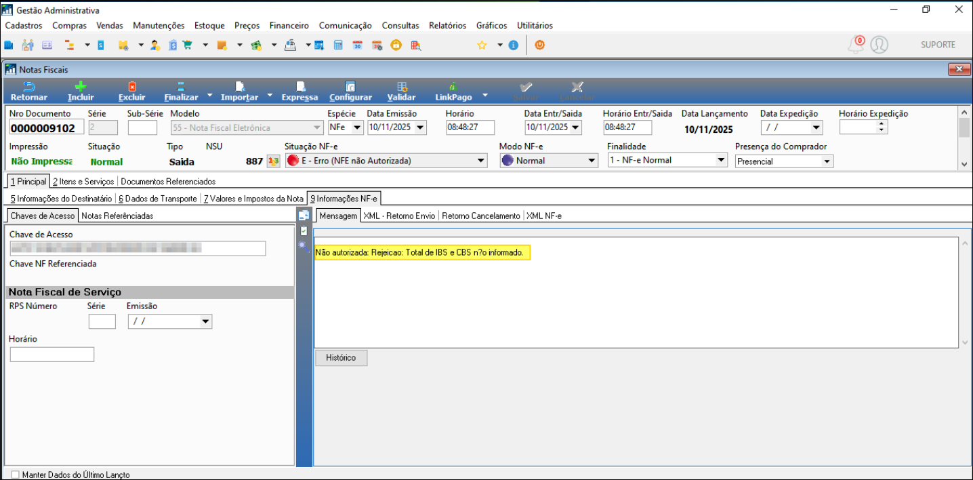Click the Histórico button
This screenshot has height=480, width=973.
click(341, 358)
